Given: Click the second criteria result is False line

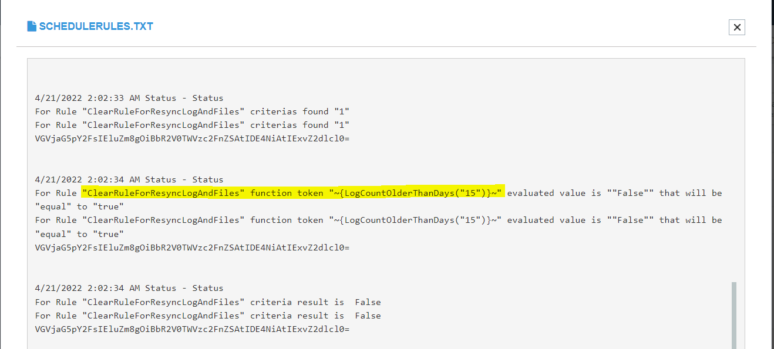Looking at the screenshot, I should point(208,316).
